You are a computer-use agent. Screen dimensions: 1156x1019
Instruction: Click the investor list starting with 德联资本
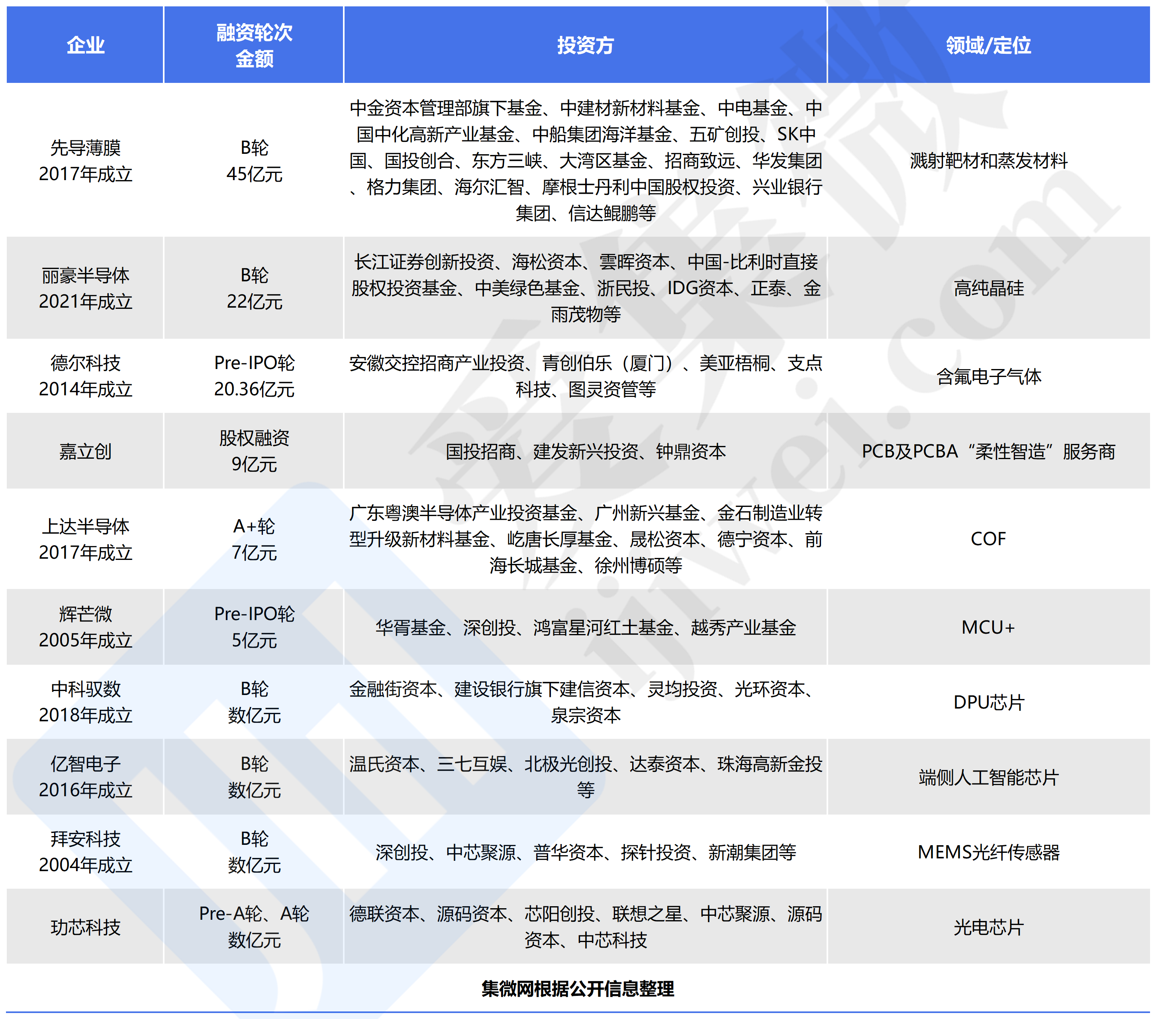pos(585,927)
